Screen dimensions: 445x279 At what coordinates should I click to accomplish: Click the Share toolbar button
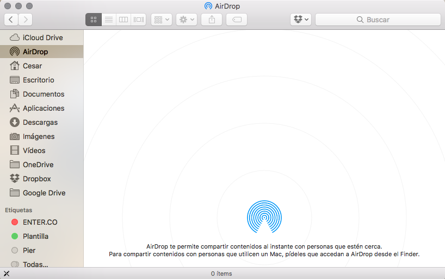pyautogui.click(x=212, y=20)
